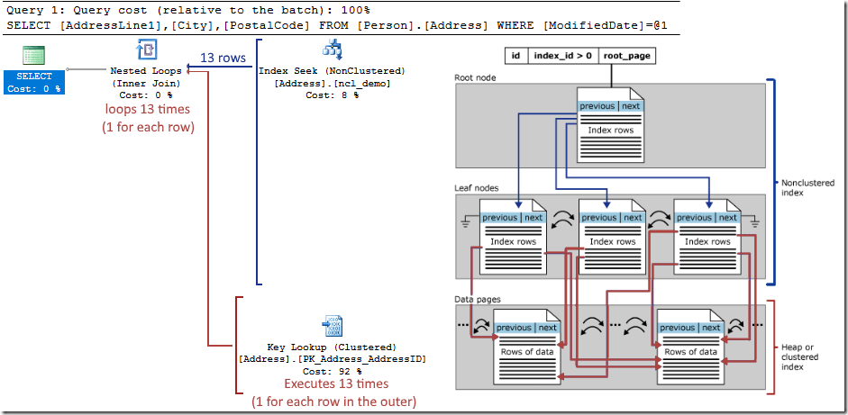This screenshot has width=848, height=415.
Task: Select the Key Lookup operator icon
Action: (331, 327)
